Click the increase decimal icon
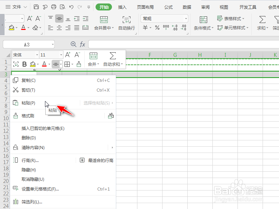This screenshot has width=279, height=209. pos(175,28)
